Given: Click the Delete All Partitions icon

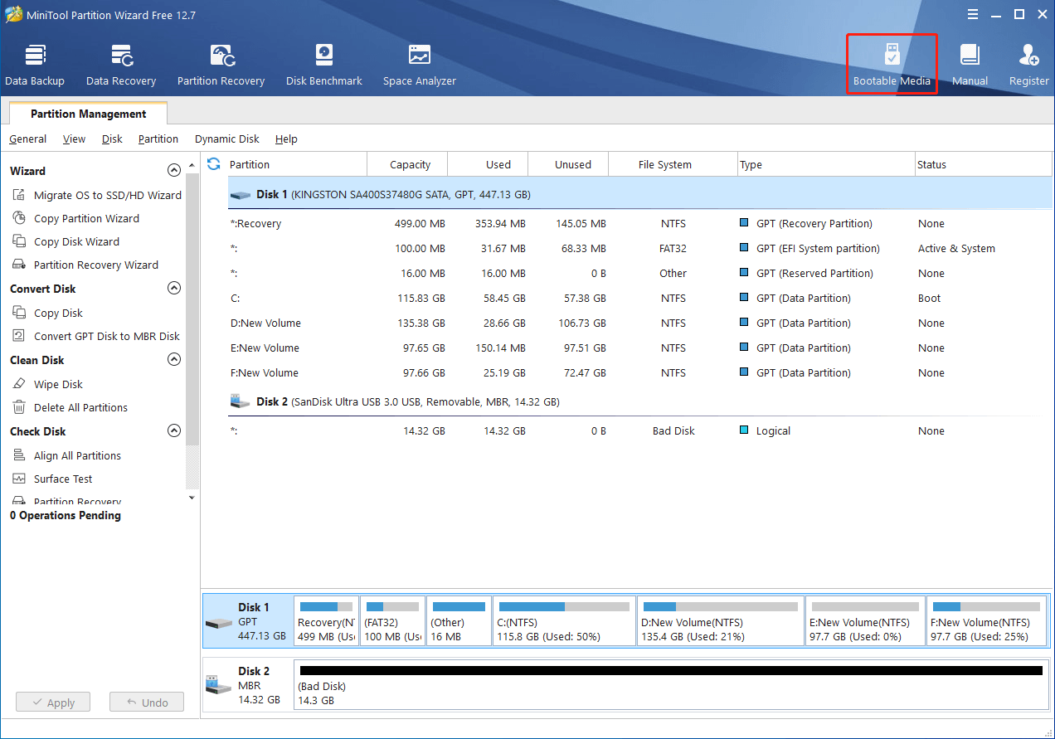Looking at the screenshot, I should 19,407.
